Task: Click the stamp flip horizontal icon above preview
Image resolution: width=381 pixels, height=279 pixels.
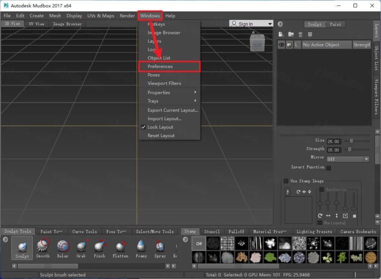Action: (x=304, y=192)
